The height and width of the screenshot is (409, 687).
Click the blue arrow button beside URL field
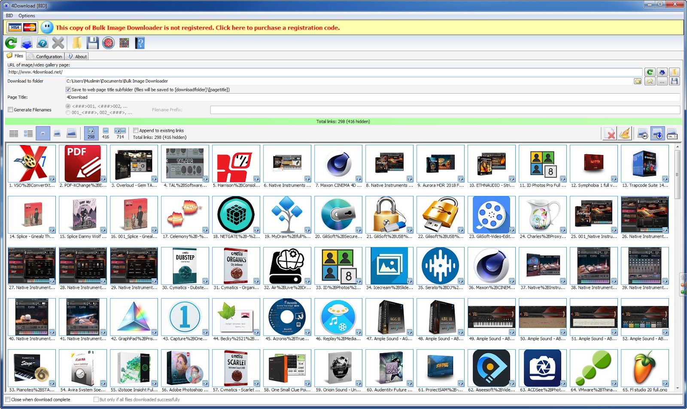click(x=662, y=72)
